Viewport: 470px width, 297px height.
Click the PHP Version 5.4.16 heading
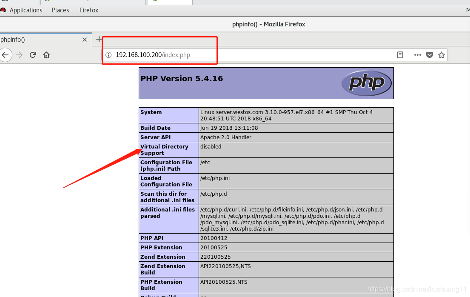coord(182,79)
